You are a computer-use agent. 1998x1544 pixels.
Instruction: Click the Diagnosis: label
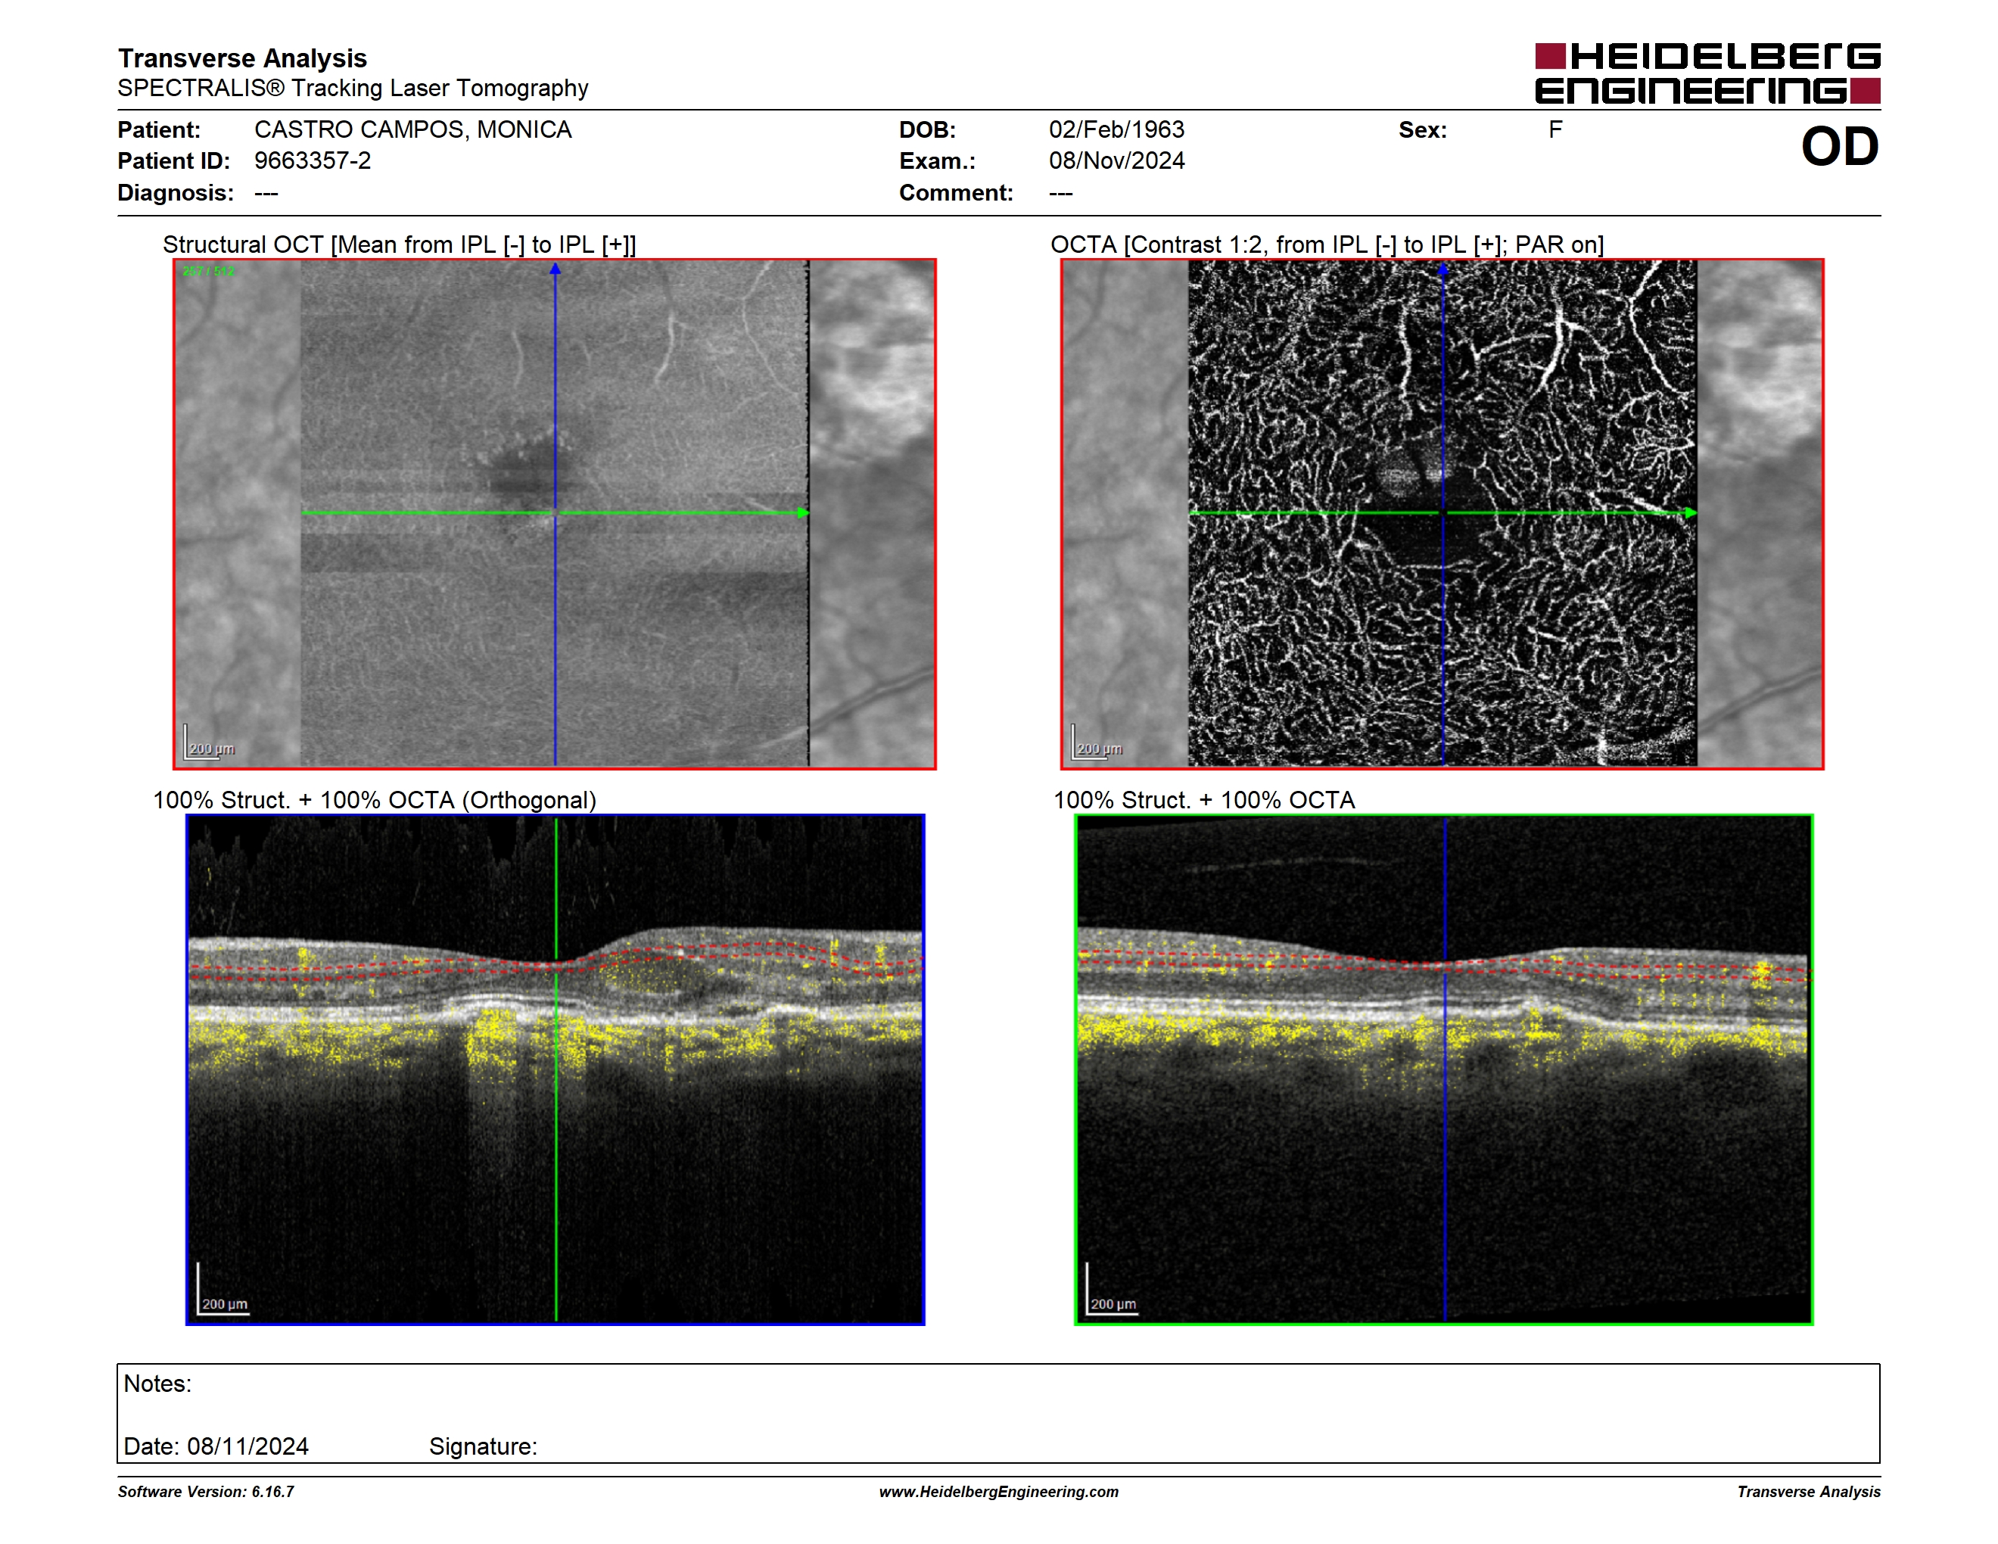click(176, 193)
